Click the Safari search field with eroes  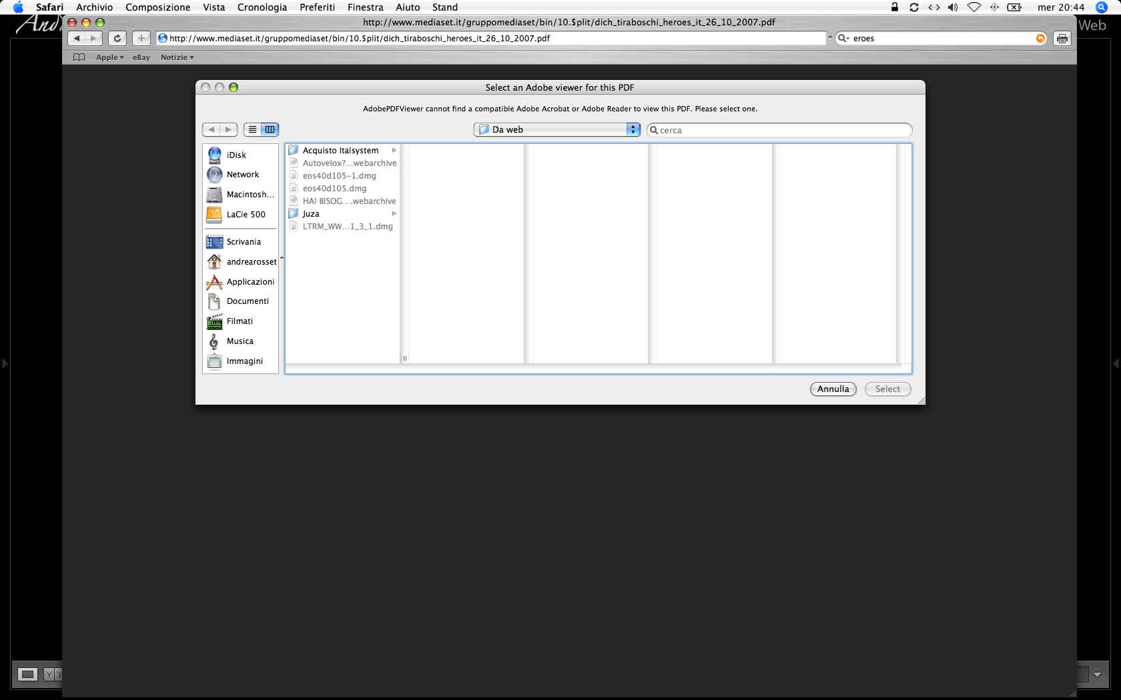click(x=942, y=39)
